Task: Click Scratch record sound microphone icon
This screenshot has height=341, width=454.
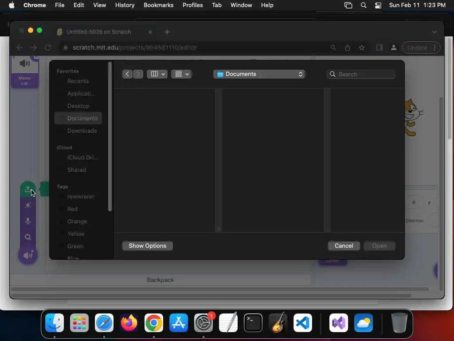Action: click(x=28, y=221)
